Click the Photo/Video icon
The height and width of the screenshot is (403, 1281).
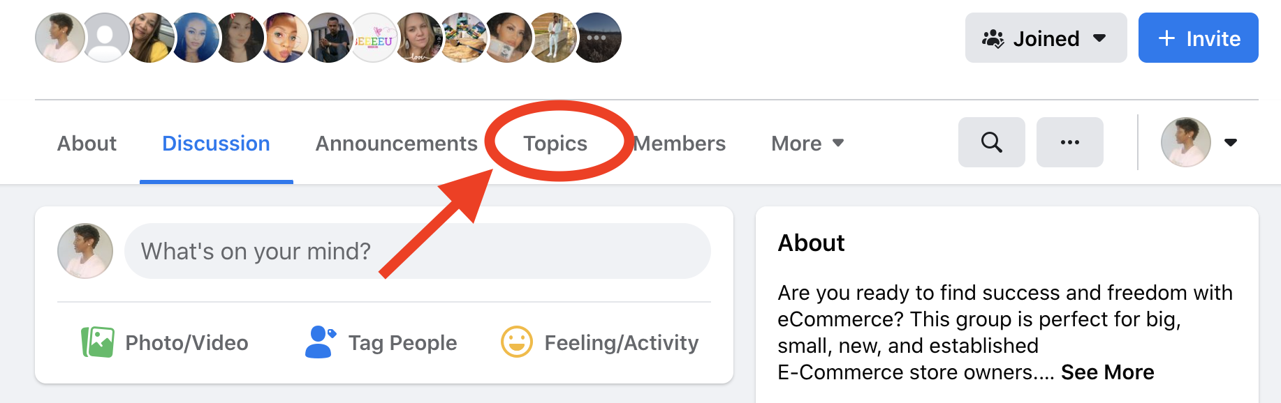98,342
